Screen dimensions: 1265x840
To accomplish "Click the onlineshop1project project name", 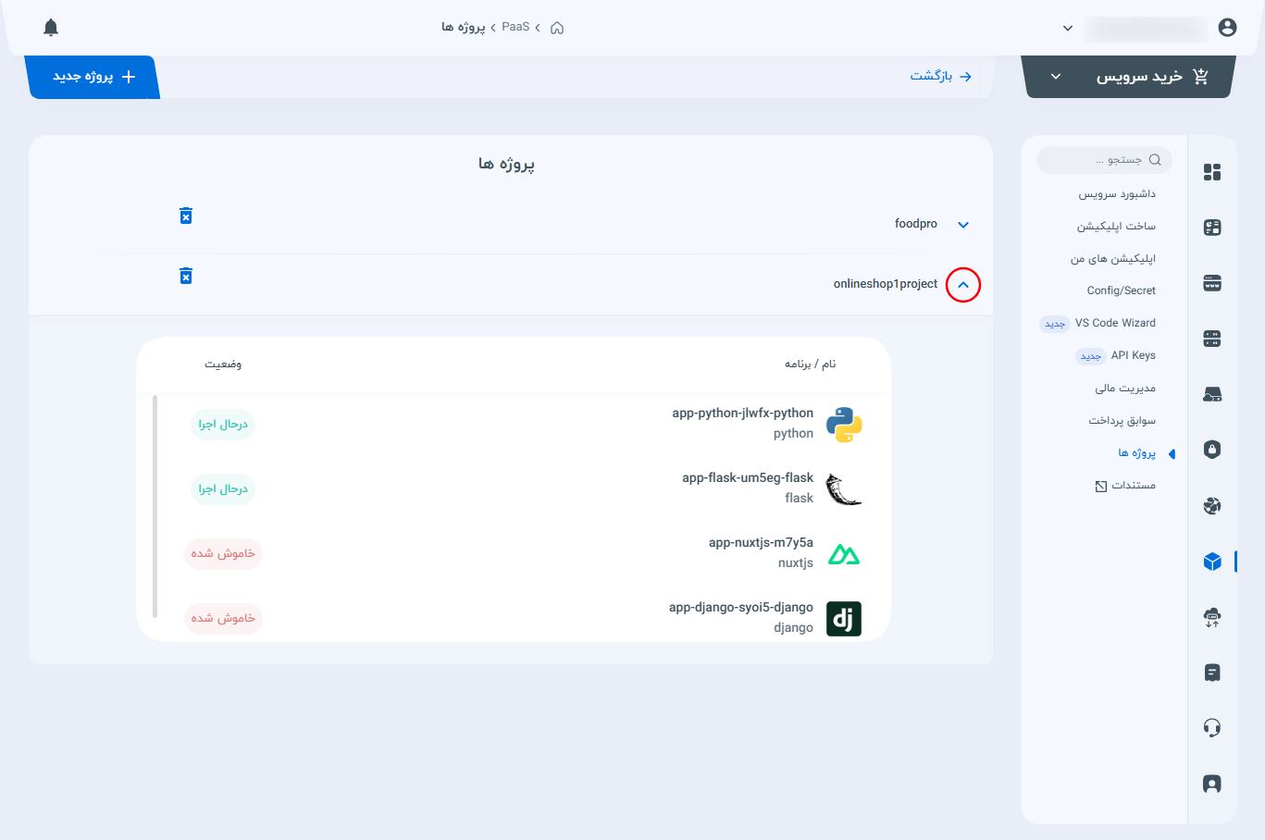I will (x=886, y=284).
